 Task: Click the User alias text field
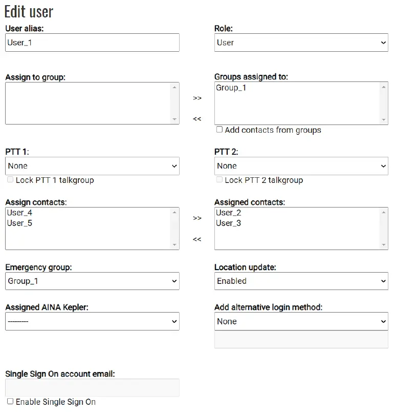(92, 43)
